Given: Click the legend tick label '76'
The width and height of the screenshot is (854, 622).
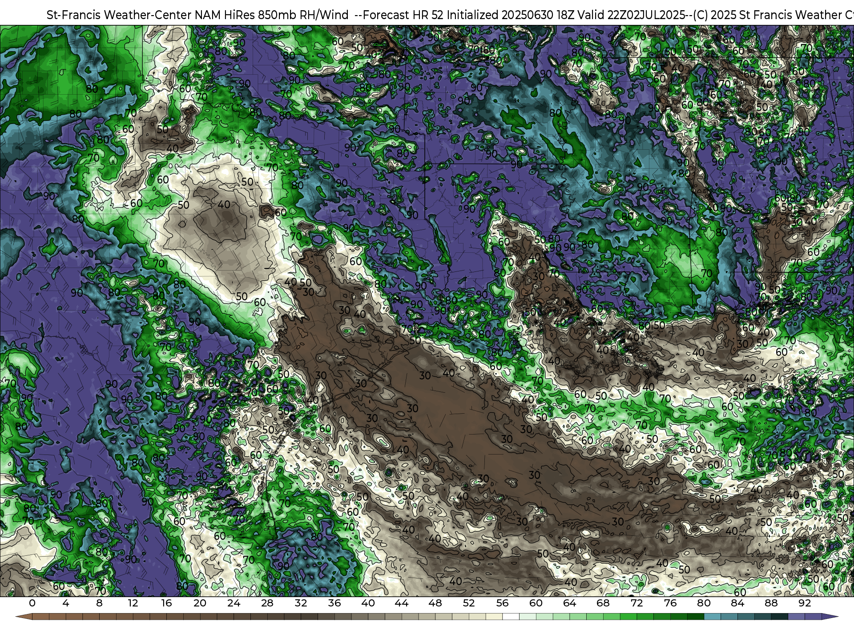Looking at the screenshot, I should click(670, 603).
